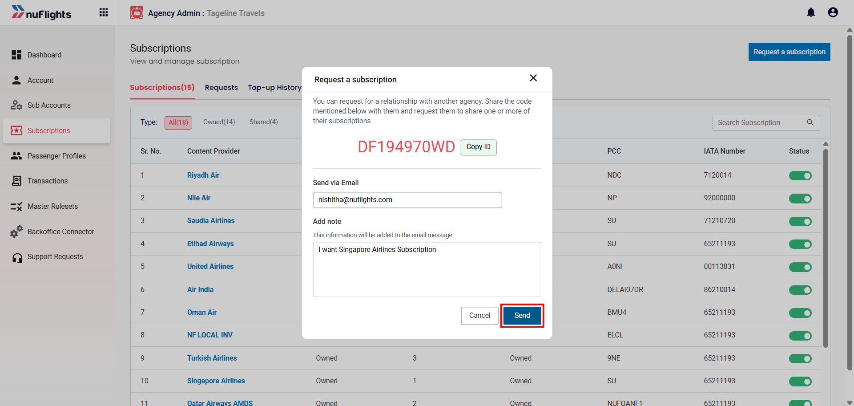The height and width of the screenshot is (406, 854).
Task: Open the notifications bell
Action: [811, 12]
